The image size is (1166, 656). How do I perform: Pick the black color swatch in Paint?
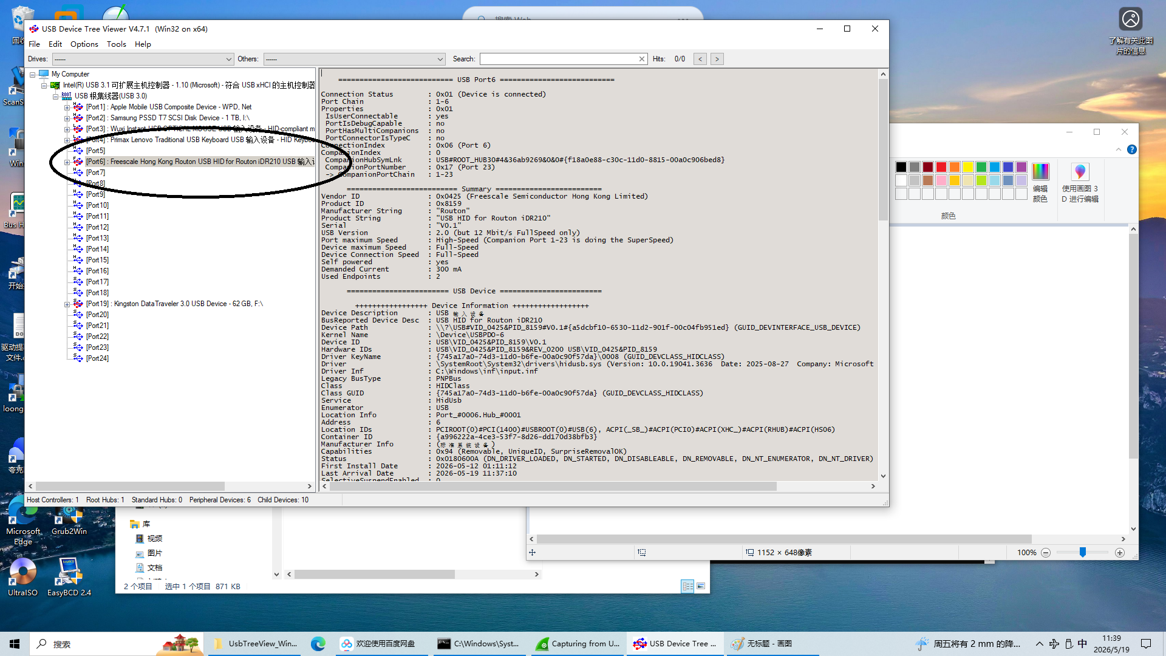point(901,167)
